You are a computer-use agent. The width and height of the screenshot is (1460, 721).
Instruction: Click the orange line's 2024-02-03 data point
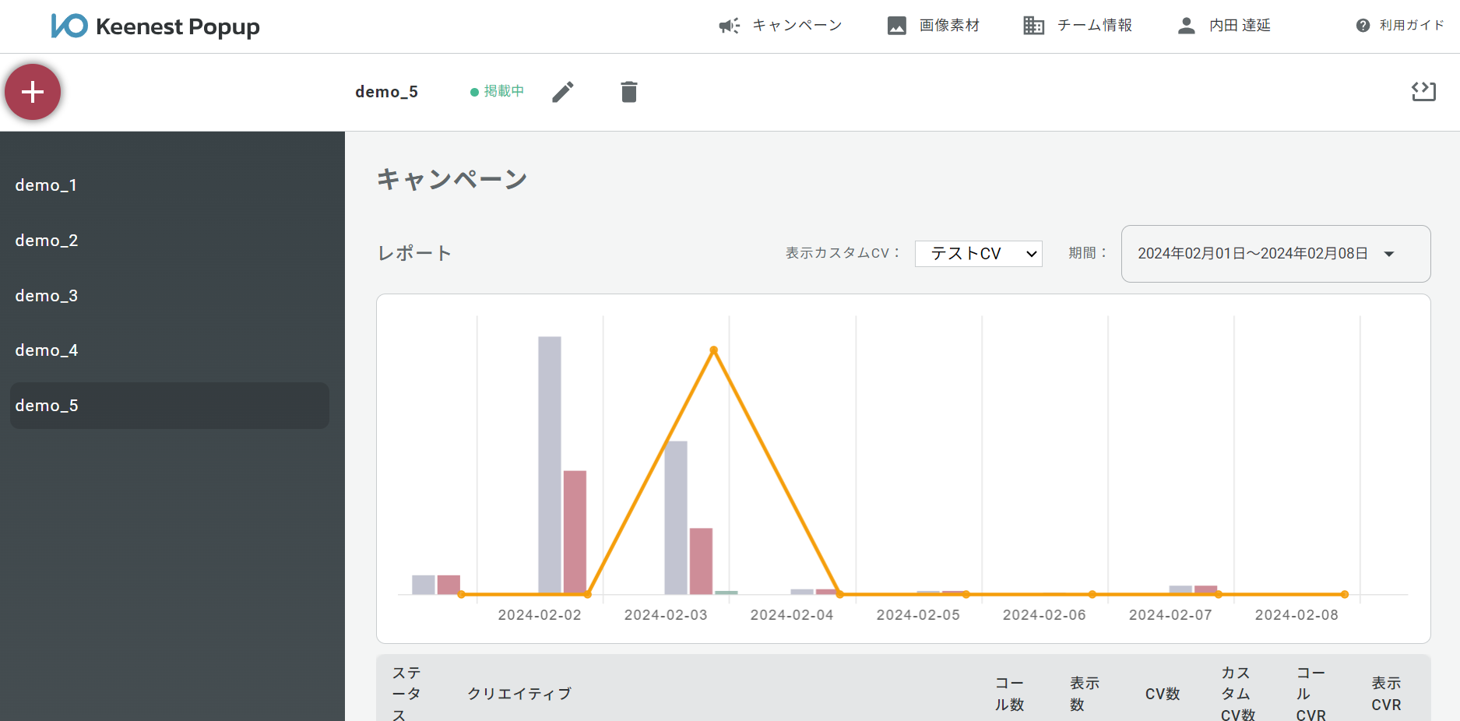(713, 350)
